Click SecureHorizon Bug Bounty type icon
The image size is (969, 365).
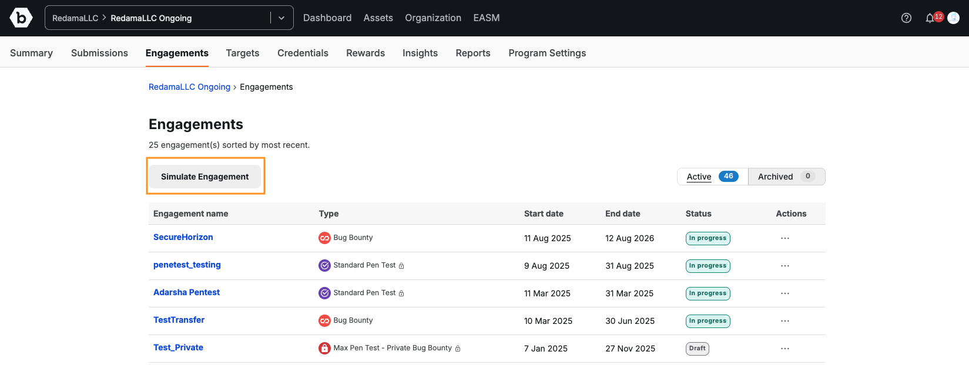[x=324, y=238]
